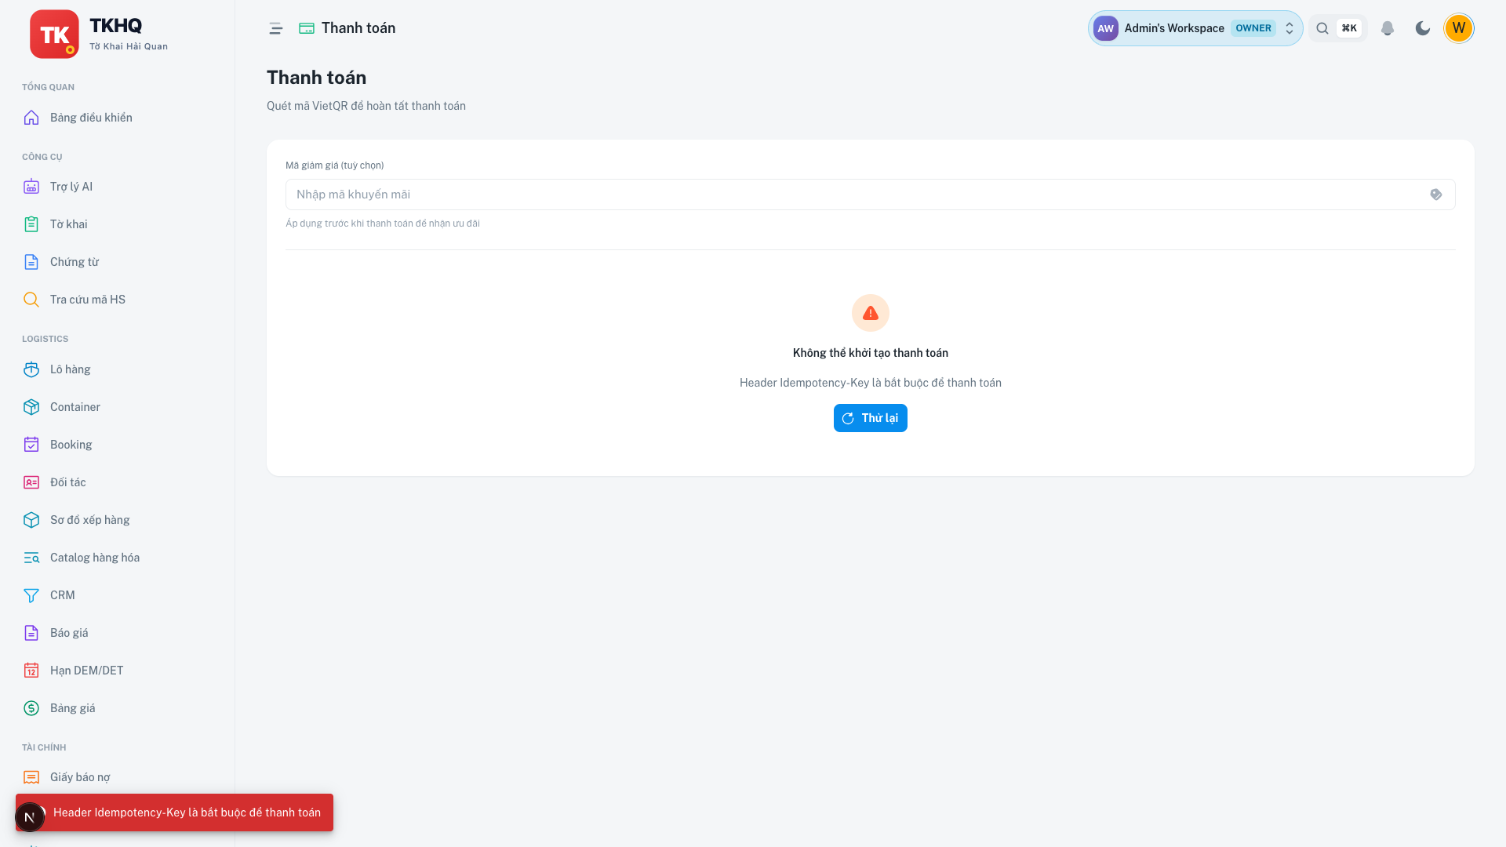Click the red error toast message

[x=174, y=812]
